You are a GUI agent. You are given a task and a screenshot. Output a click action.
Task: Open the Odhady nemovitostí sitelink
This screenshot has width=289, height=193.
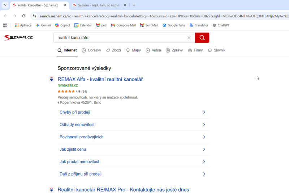pos(78,125)
